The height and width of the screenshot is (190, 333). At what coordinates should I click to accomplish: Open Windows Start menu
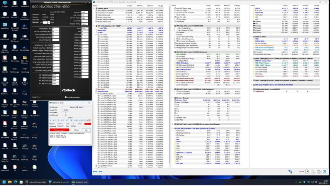pos(4,182)
